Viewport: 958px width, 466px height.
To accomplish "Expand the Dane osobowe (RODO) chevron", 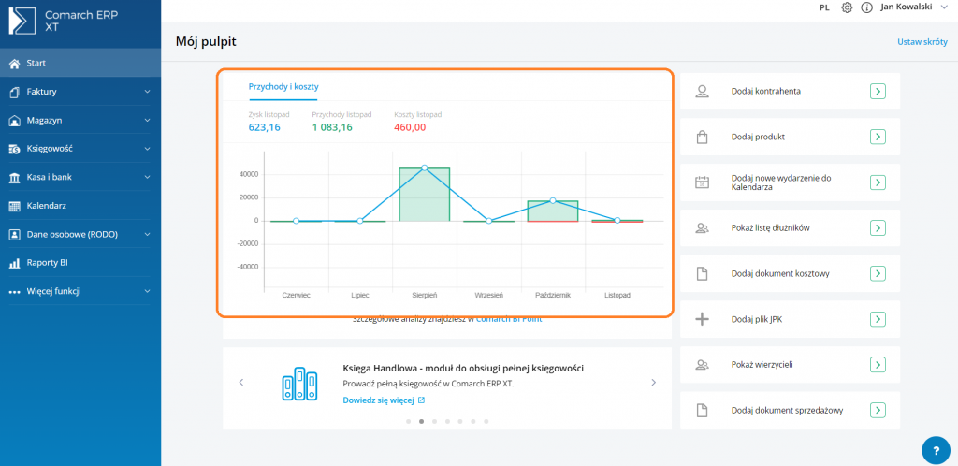I will (x=147, y=235).
